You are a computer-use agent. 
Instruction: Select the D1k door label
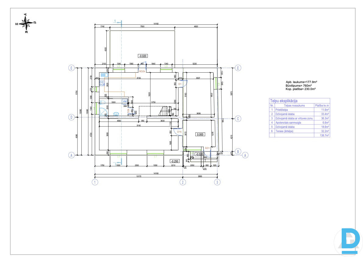[180, 132]
